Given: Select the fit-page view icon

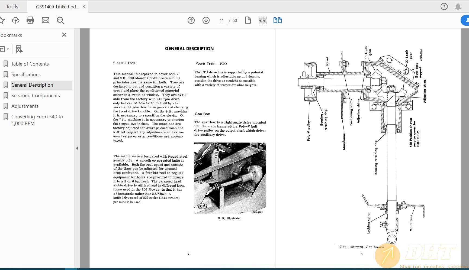Looking at the screenshot, I should [248, 20].
